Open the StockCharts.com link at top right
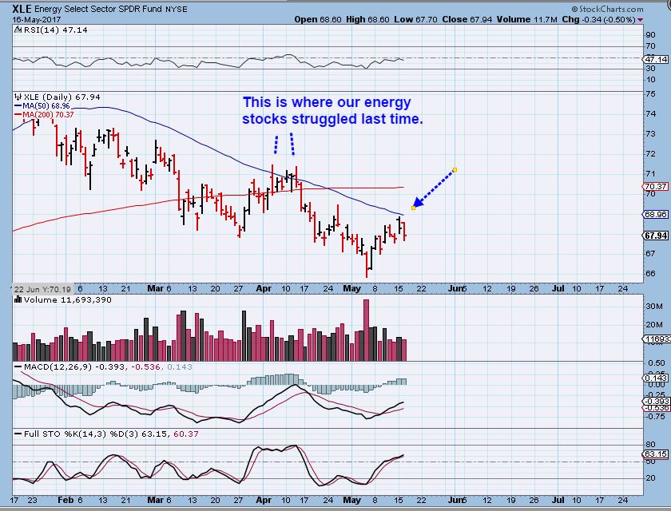 tap(607, 9)
